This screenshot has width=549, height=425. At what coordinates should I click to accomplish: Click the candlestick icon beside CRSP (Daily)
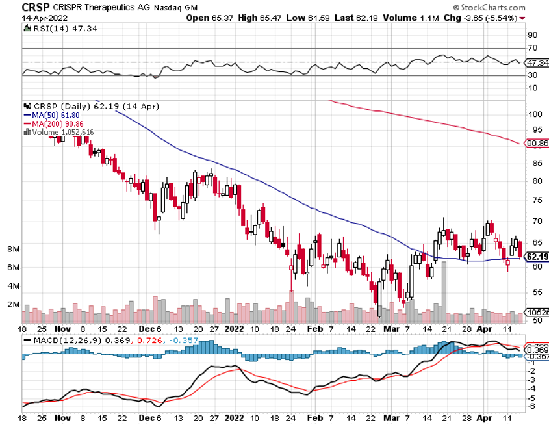[27, 106]
